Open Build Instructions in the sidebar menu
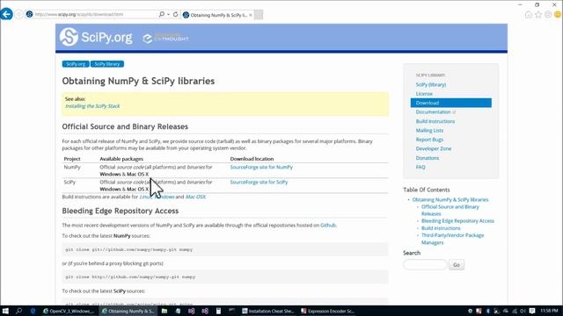563x316 pixels. [435, 121]
